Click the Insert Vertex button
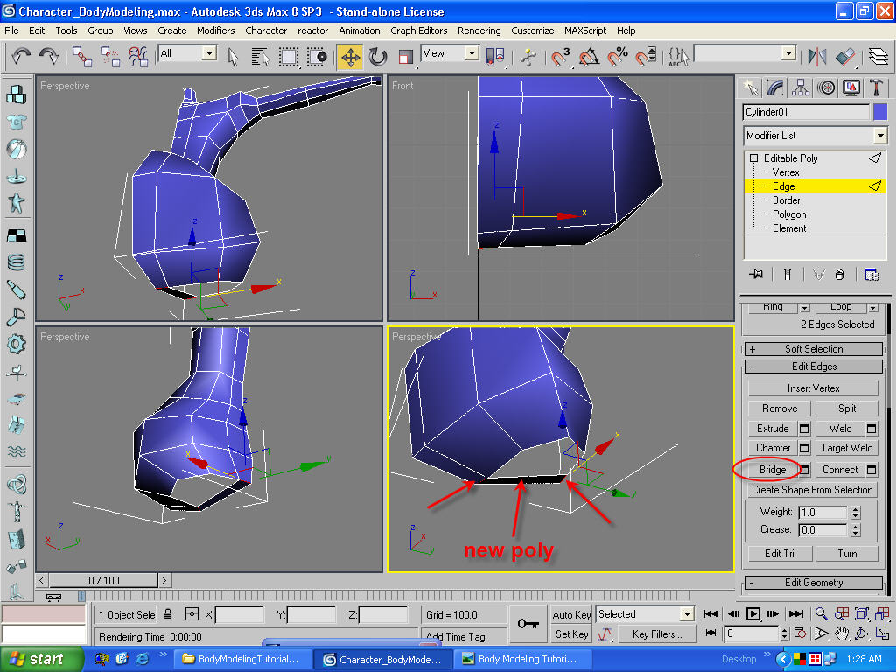This screenshot has height=672, width=896. coord(813,388)
